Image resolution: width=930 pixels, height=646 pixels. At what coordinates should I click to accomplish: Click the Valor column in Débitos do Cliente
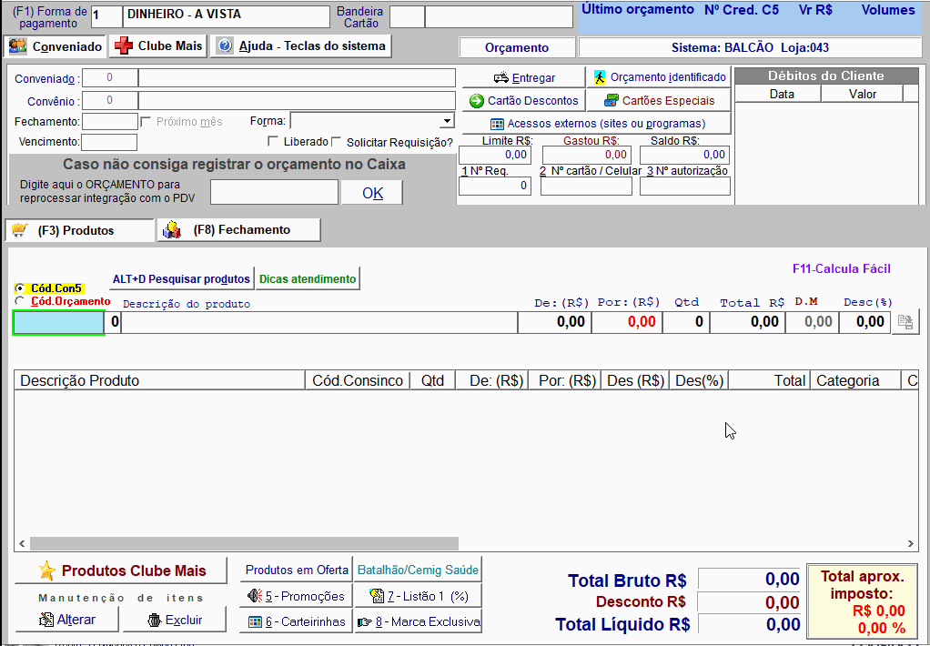click(x=863, y=94)
